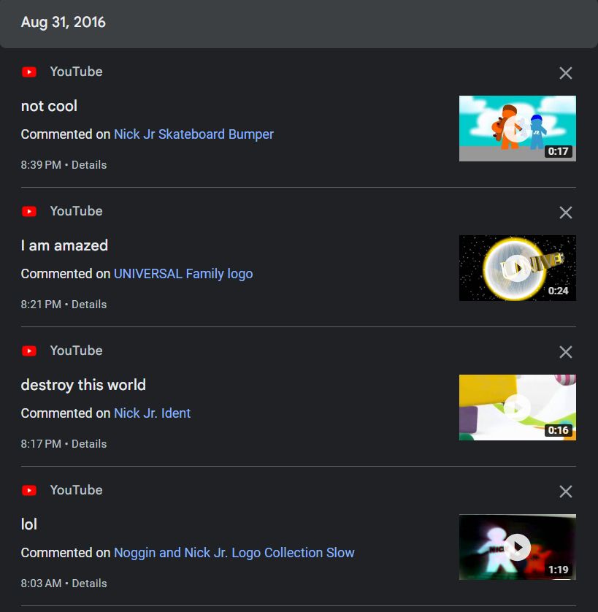The image size is (598, 612).
Task: Click YouTube icon above 'lol' comment
Action: (x=29, y=490)
